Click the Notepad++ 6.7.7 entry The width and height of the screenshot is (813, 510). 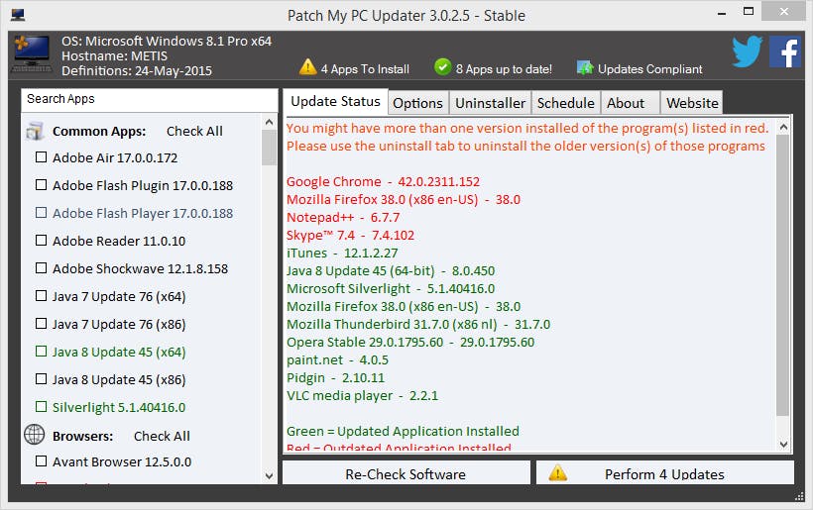(x=343, y=218)
